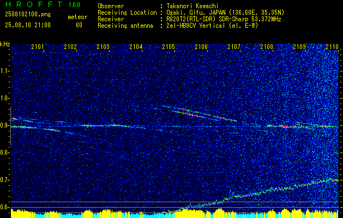Click time marker 2108
This screenshot has height=218, width=343.
click(267, 46)
